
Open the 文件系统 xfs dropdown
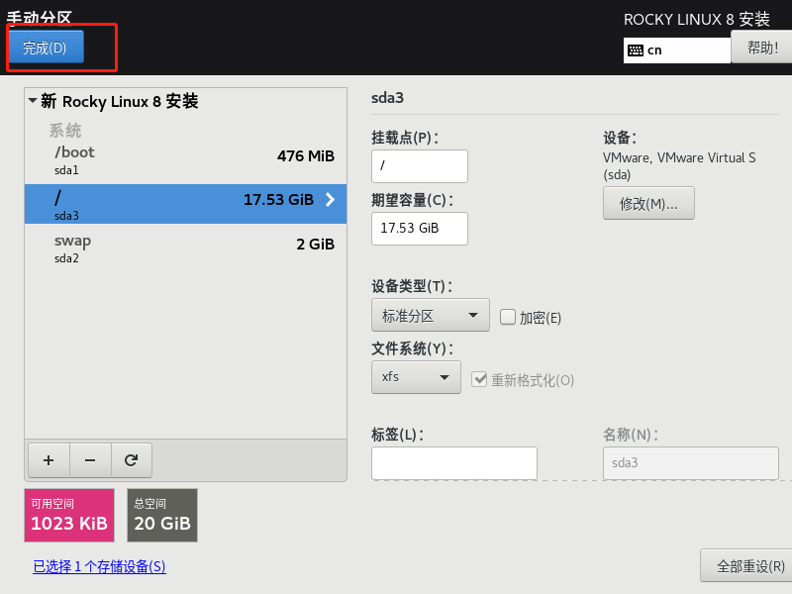pos(416,377)
